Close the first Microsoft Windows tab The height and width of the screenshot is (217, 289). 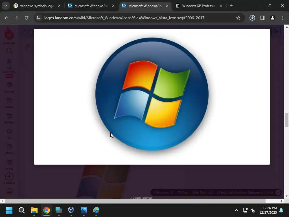pos(113,6)
